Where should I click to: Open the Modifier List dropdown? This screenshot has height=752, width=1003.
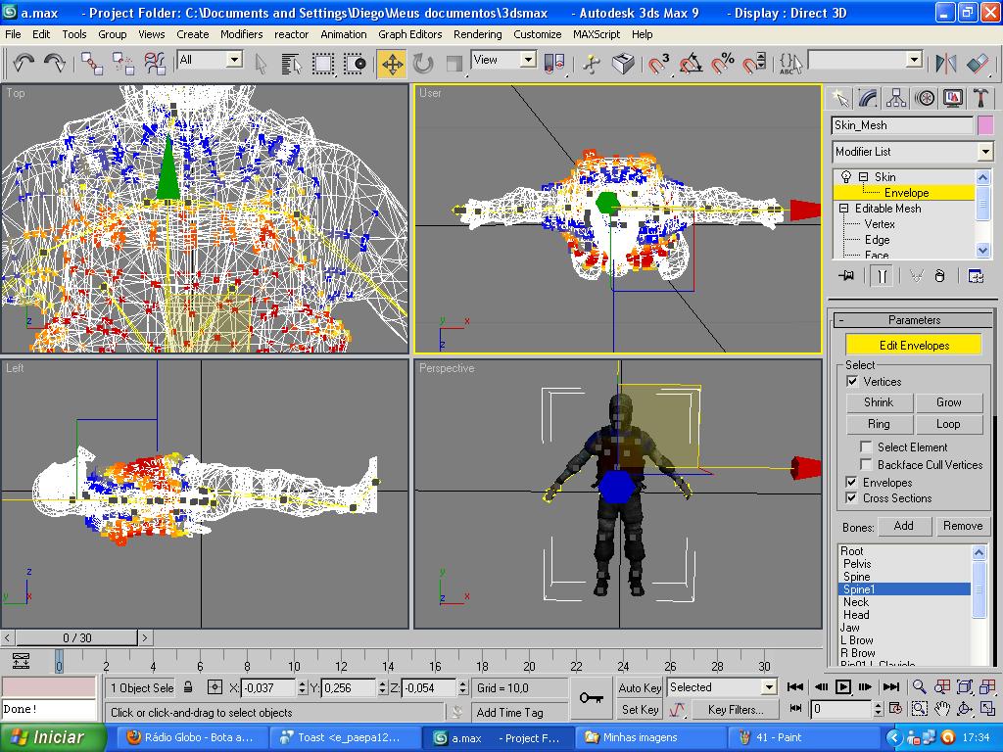pos(985,152)
